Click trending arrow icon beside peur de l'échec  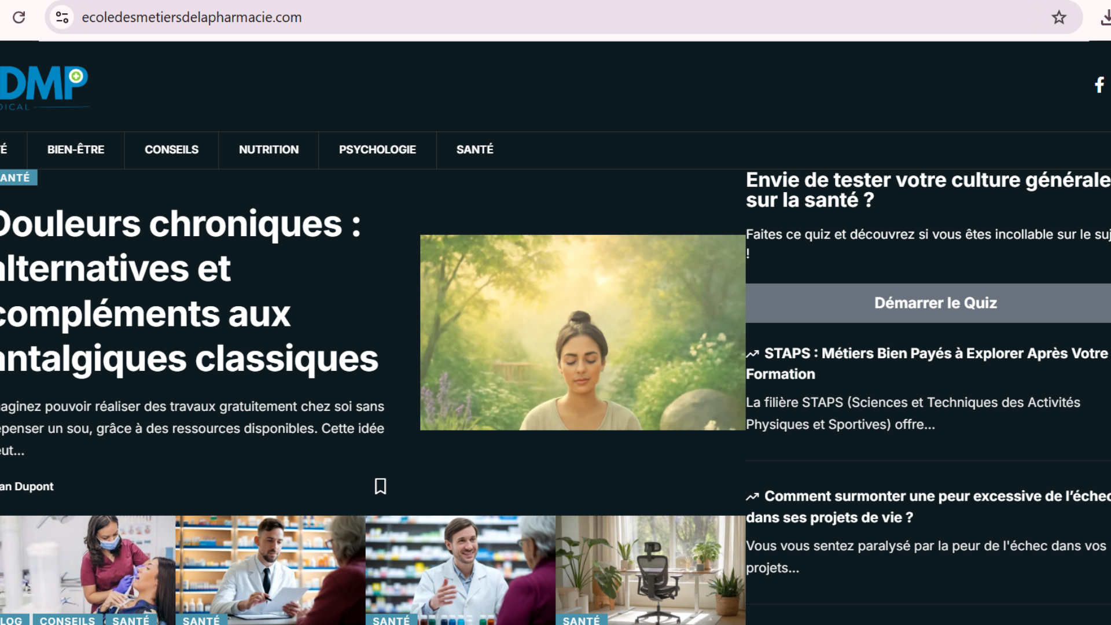pos(752,497)
